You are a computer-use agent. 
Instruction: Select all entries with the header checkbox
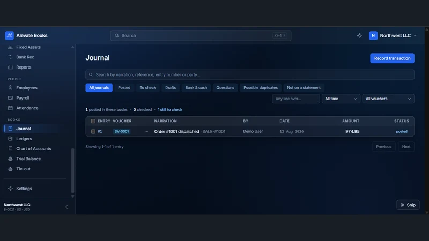(x=93, y=121)
